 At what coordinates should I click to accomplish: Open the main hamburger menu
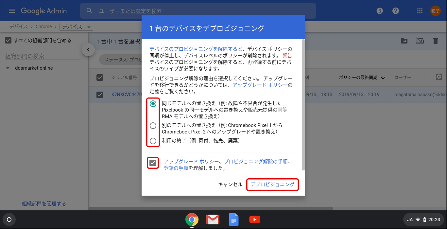click(12, 11)
